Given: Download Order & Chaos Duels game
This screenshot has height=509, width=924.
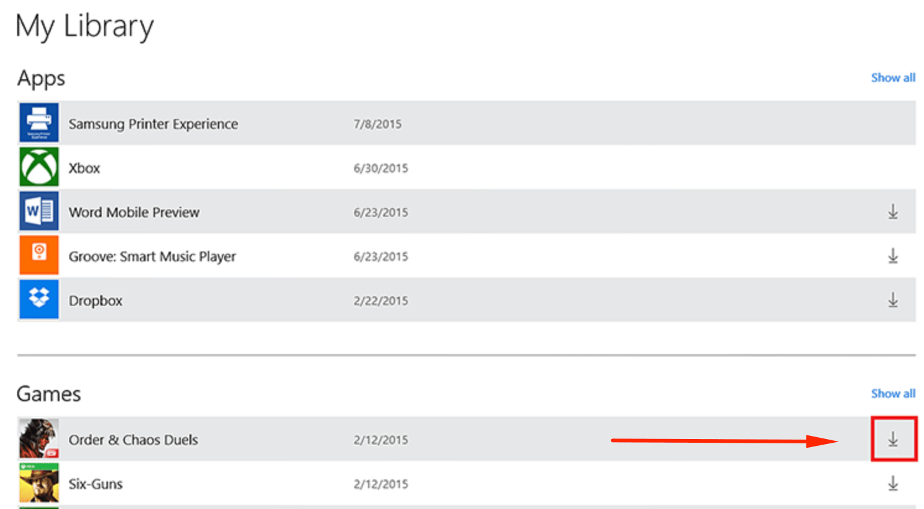Looking at the screenshot, I should tap(893, 439).
